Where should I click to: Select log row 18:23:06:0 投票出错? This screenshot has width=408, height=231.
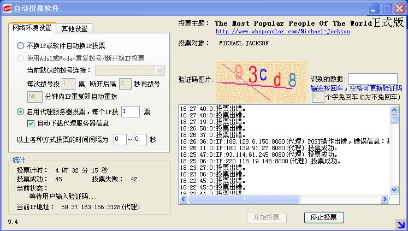pyautogui.click(x=212, y=174)
